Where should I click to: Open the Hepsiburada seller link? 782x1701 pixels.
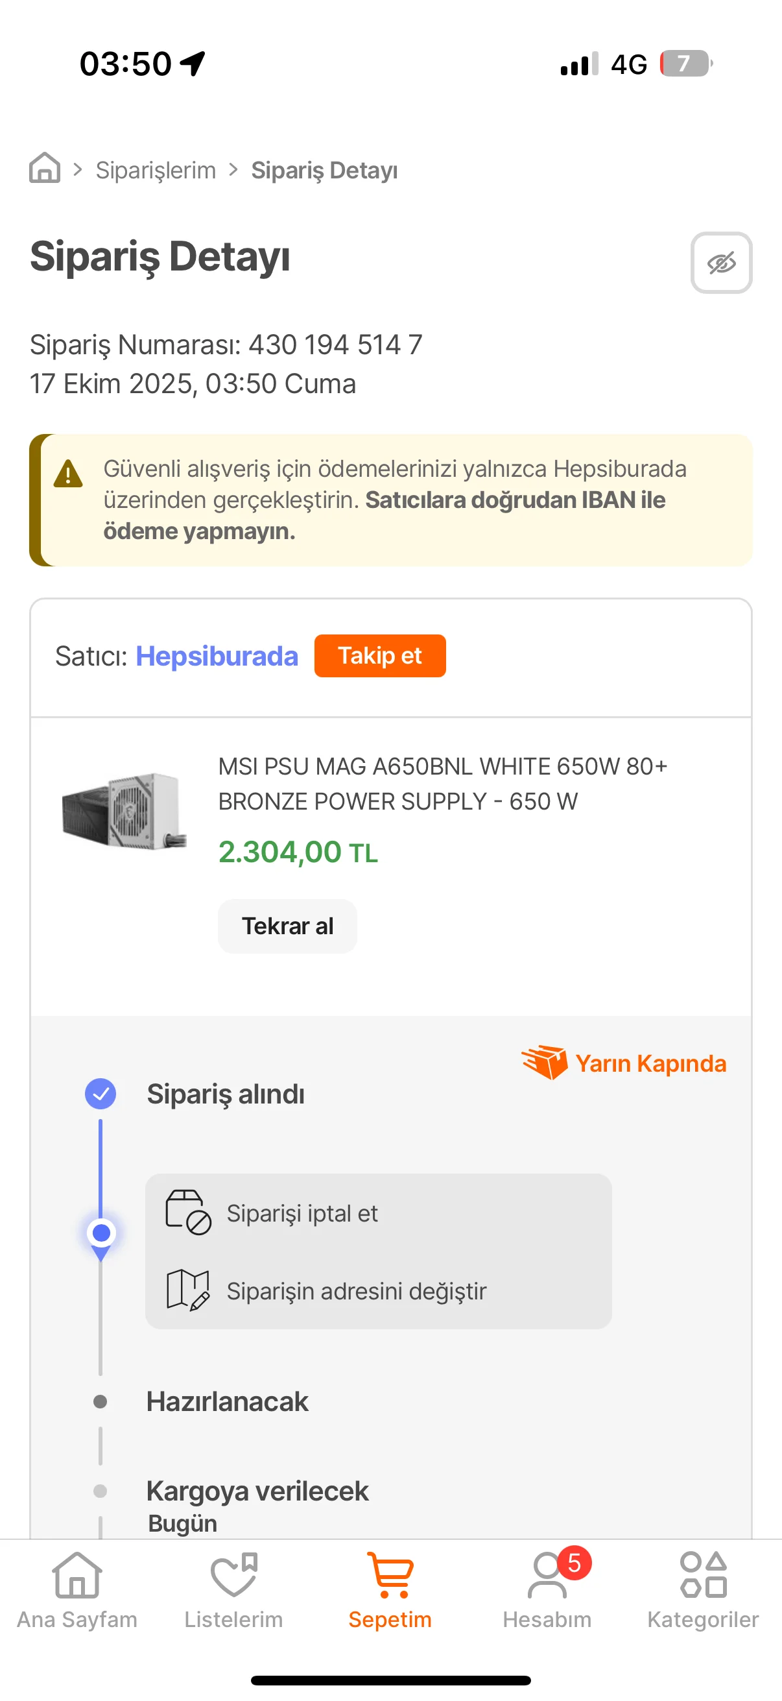[217, 657]
